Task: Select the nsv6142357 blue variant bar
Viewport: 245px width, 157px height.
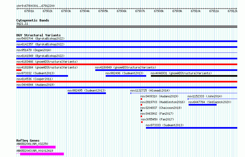Action: pos(127,47)
